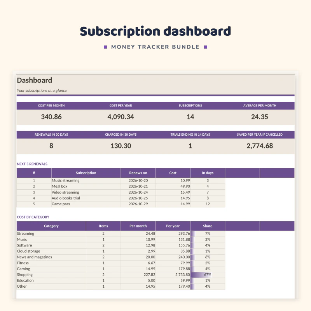311x311 pixels.
Task: Select the 'Per month' column header
Action: [x=138, y=226]
